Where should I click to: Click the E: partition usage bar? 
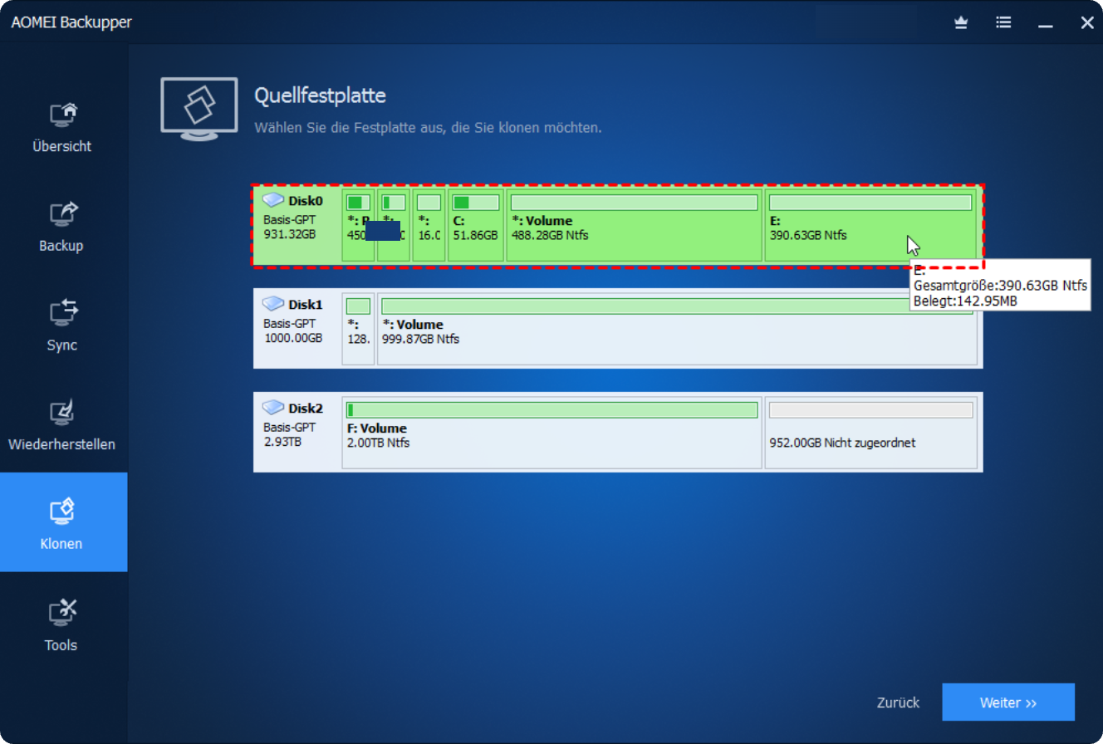870,203
